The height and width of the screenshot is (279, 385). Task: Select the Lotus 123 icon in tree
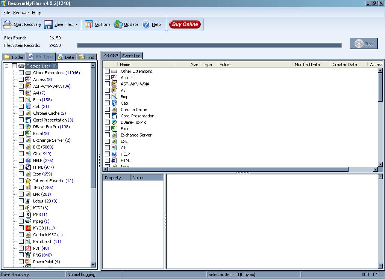[x=28, y=201]
